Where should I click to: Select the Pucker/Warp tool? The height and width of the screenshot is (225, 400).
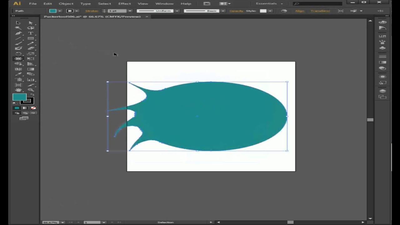click(18, 58)
